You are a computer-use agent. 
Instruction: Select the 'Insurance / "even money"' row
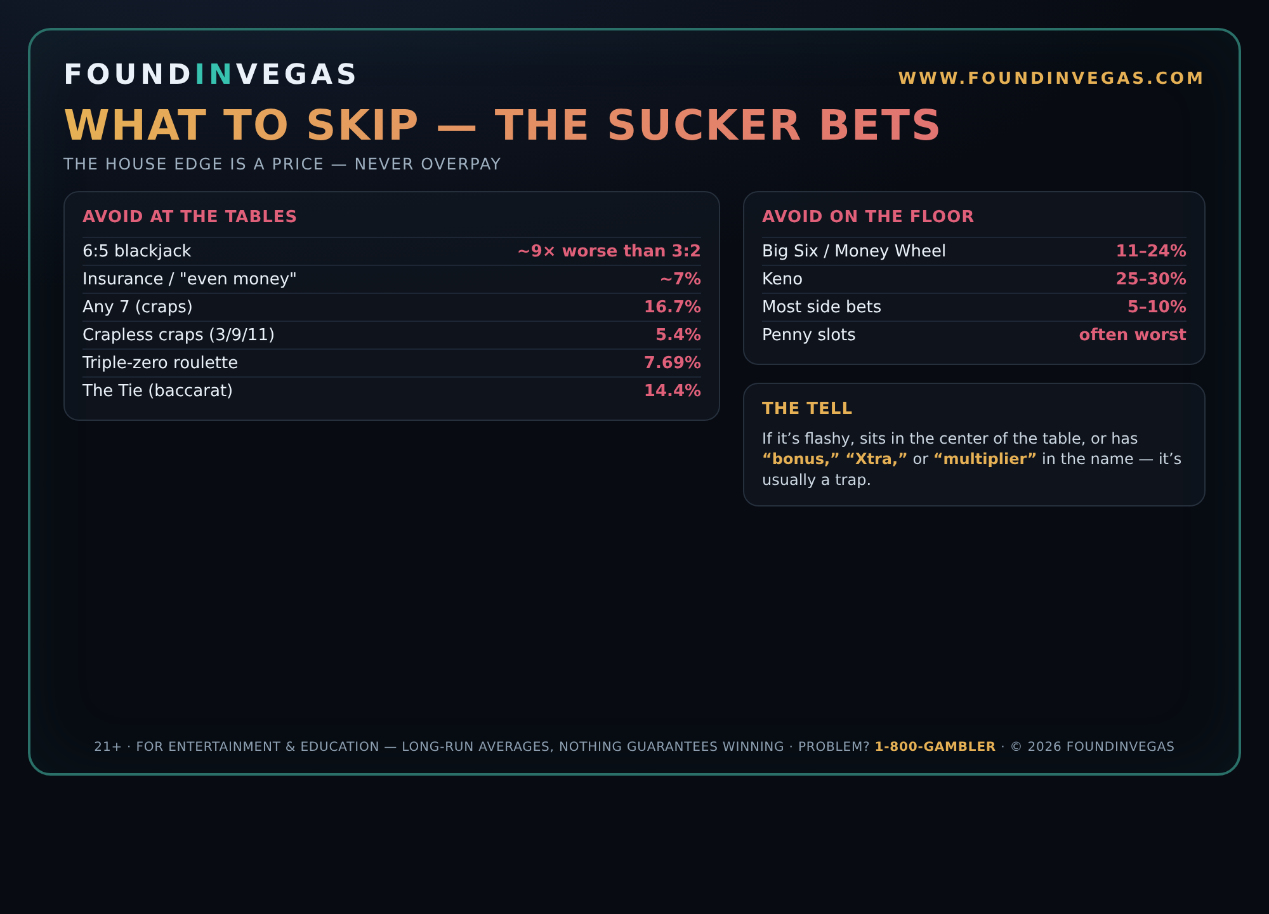click(x=391, y=279)
